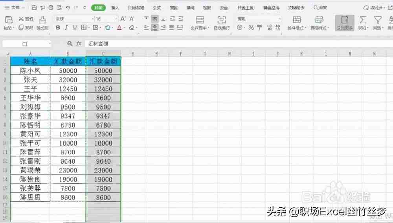Select column C header

coord(103,53)
